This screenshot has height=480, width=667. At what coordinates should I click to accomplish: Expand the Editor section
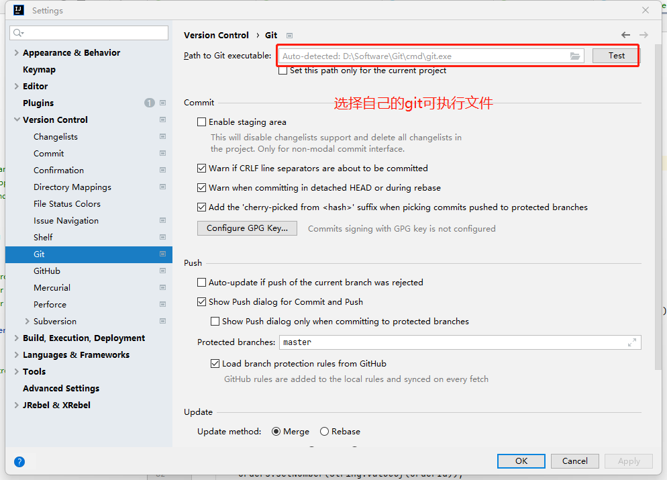[17, 87]
